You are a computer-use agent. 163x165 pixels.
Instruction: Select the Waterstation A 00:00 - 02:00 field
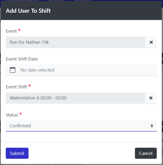click(x=76, y=98)
